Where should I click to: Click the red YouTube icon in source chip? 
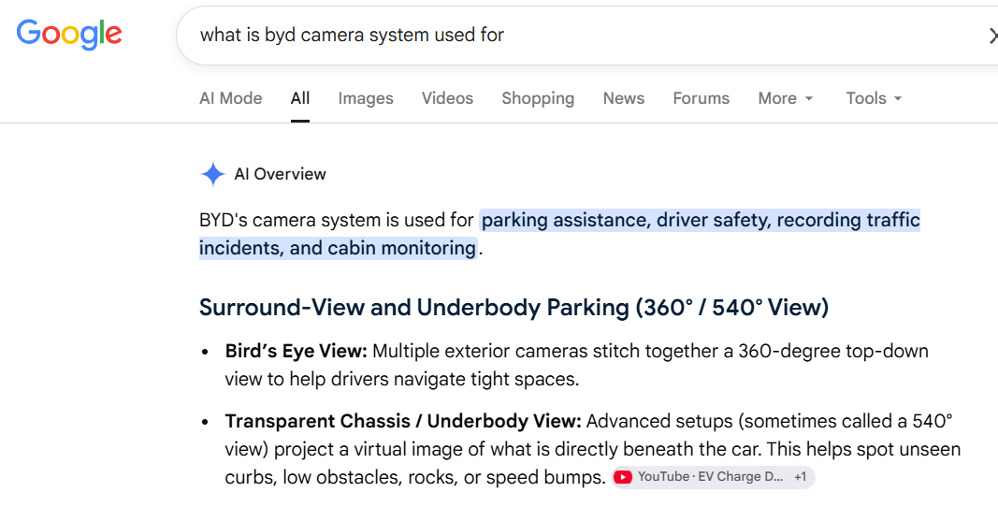pos(623,477)
